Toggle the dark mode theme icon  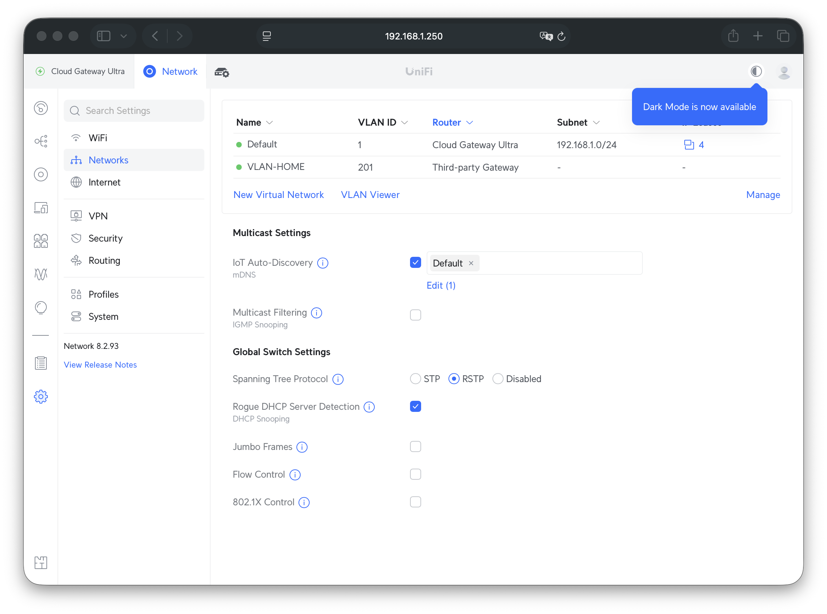click(756, 71)
